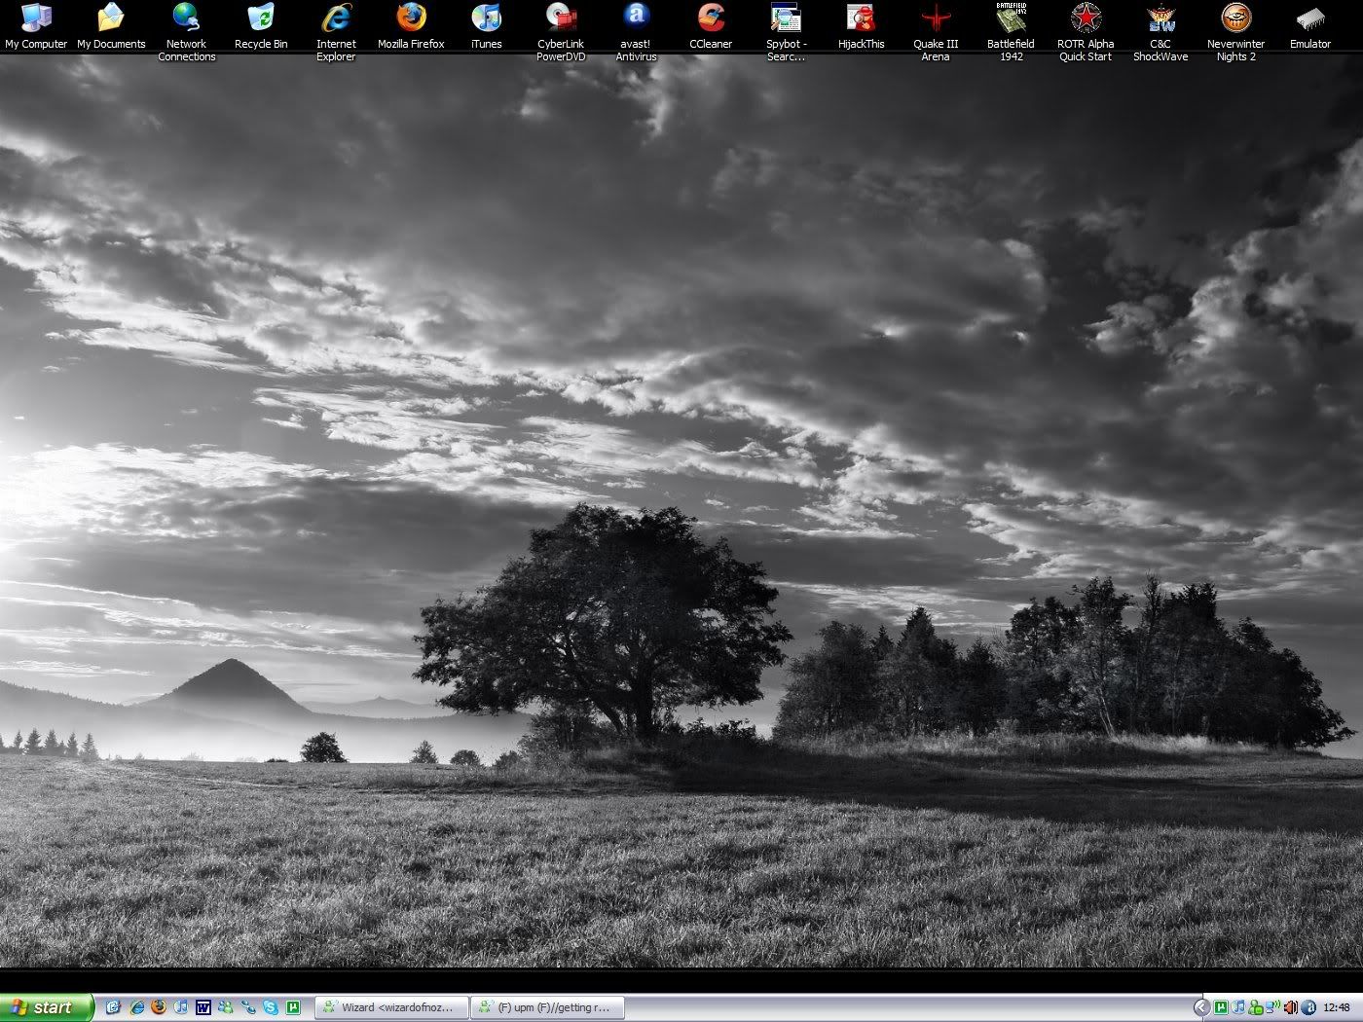Viewport: 1363px width, 1022px height.
Task: Select Neverwinter Nights 2 desktop icon
Action: [1235, 32]
